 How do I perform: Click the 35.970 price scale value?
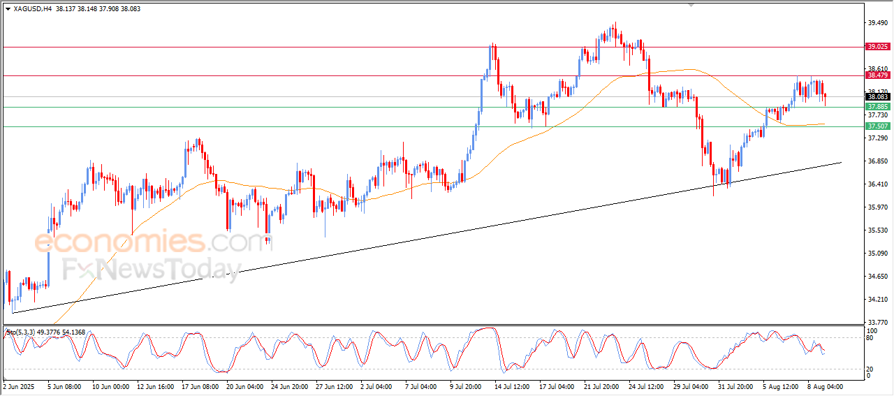pyautogui.click(x=878, y=207)
